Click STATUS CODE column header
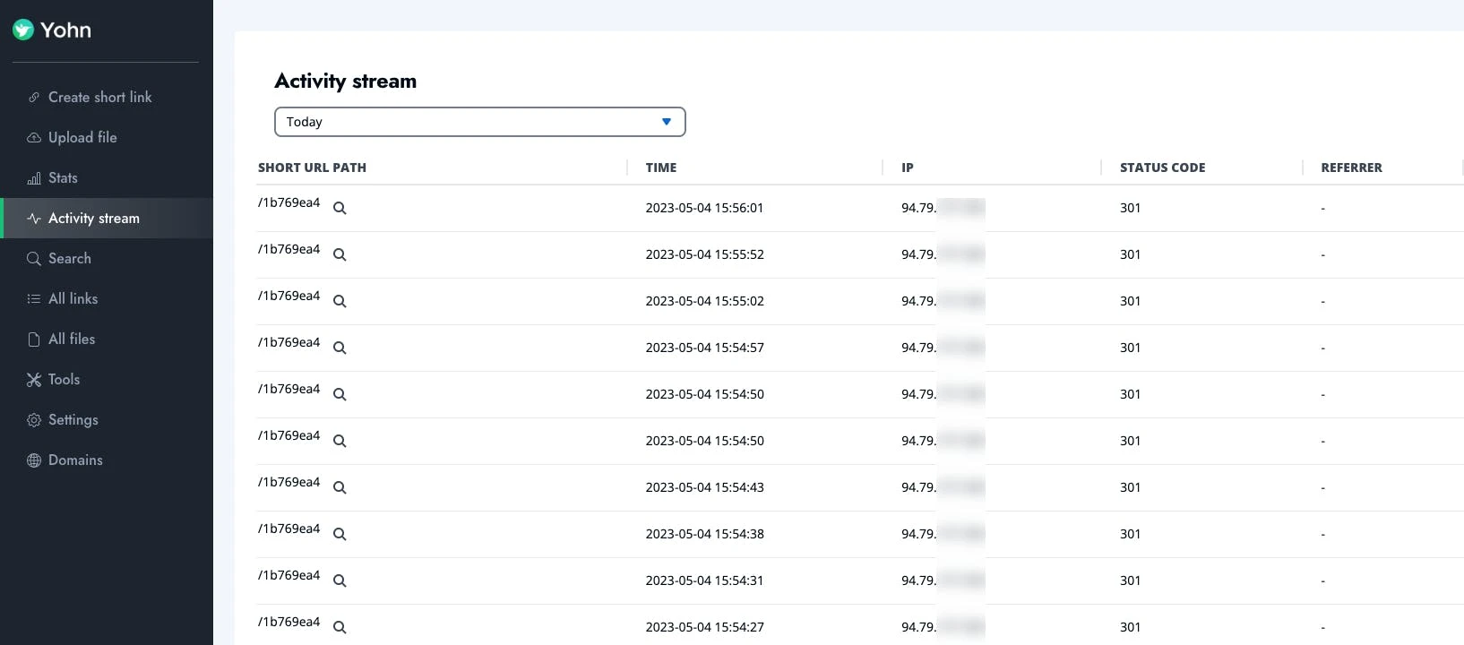1464x645 pixels. point(1162,168)
